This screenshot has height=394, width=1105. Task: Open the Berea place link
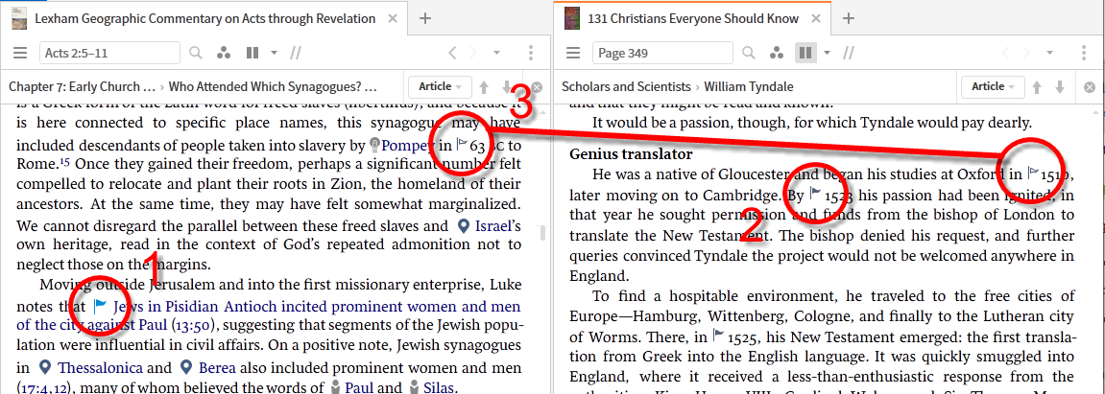[x=217, y=367]
